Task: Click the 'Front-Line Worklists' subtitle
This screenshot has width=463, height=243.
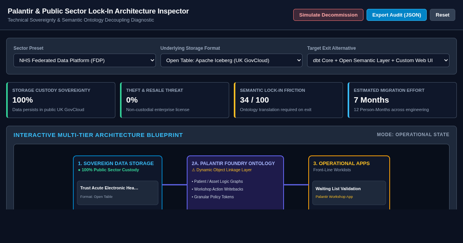Action: [x=332, y=170]
